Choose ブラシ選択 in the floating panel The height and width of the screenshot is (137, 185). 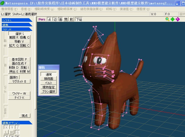(x=49, y=91)
